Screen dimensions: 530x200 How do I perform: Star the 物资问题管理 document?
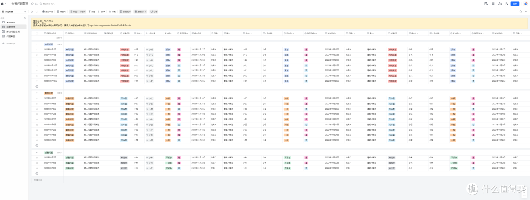point(32,4)
